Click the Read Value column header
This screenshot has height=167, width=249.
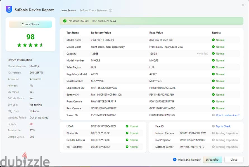[156, 33]
